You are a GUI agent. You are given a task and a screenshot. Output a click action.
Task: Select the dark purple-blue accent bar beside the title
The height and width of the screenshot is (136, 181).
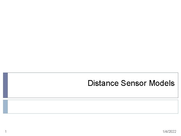5,85
